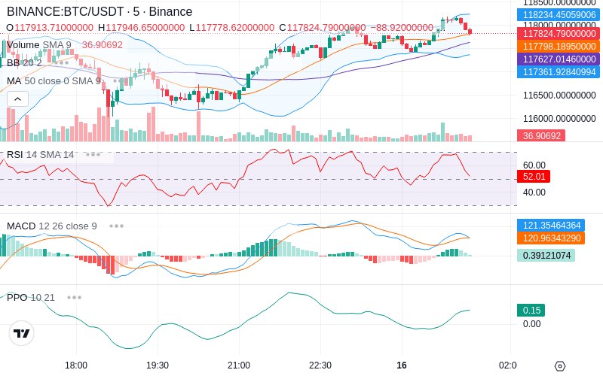Click the open value O117913.71 in header

click(50, 28)
